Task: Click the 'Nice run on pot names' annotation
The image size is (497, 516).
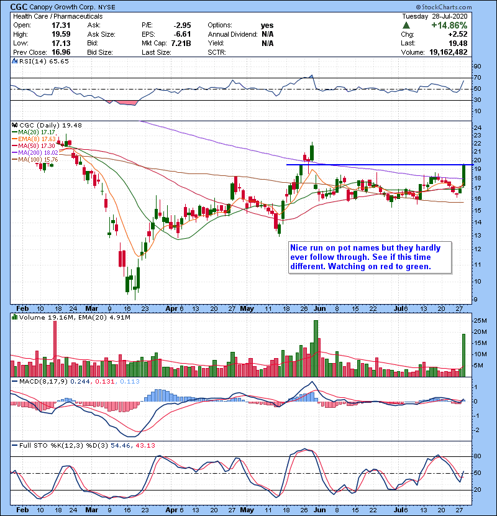Action: point(370,257)
